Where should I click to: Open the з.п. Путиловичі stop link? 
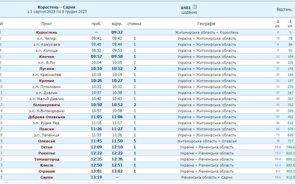[x=46, y=87]
